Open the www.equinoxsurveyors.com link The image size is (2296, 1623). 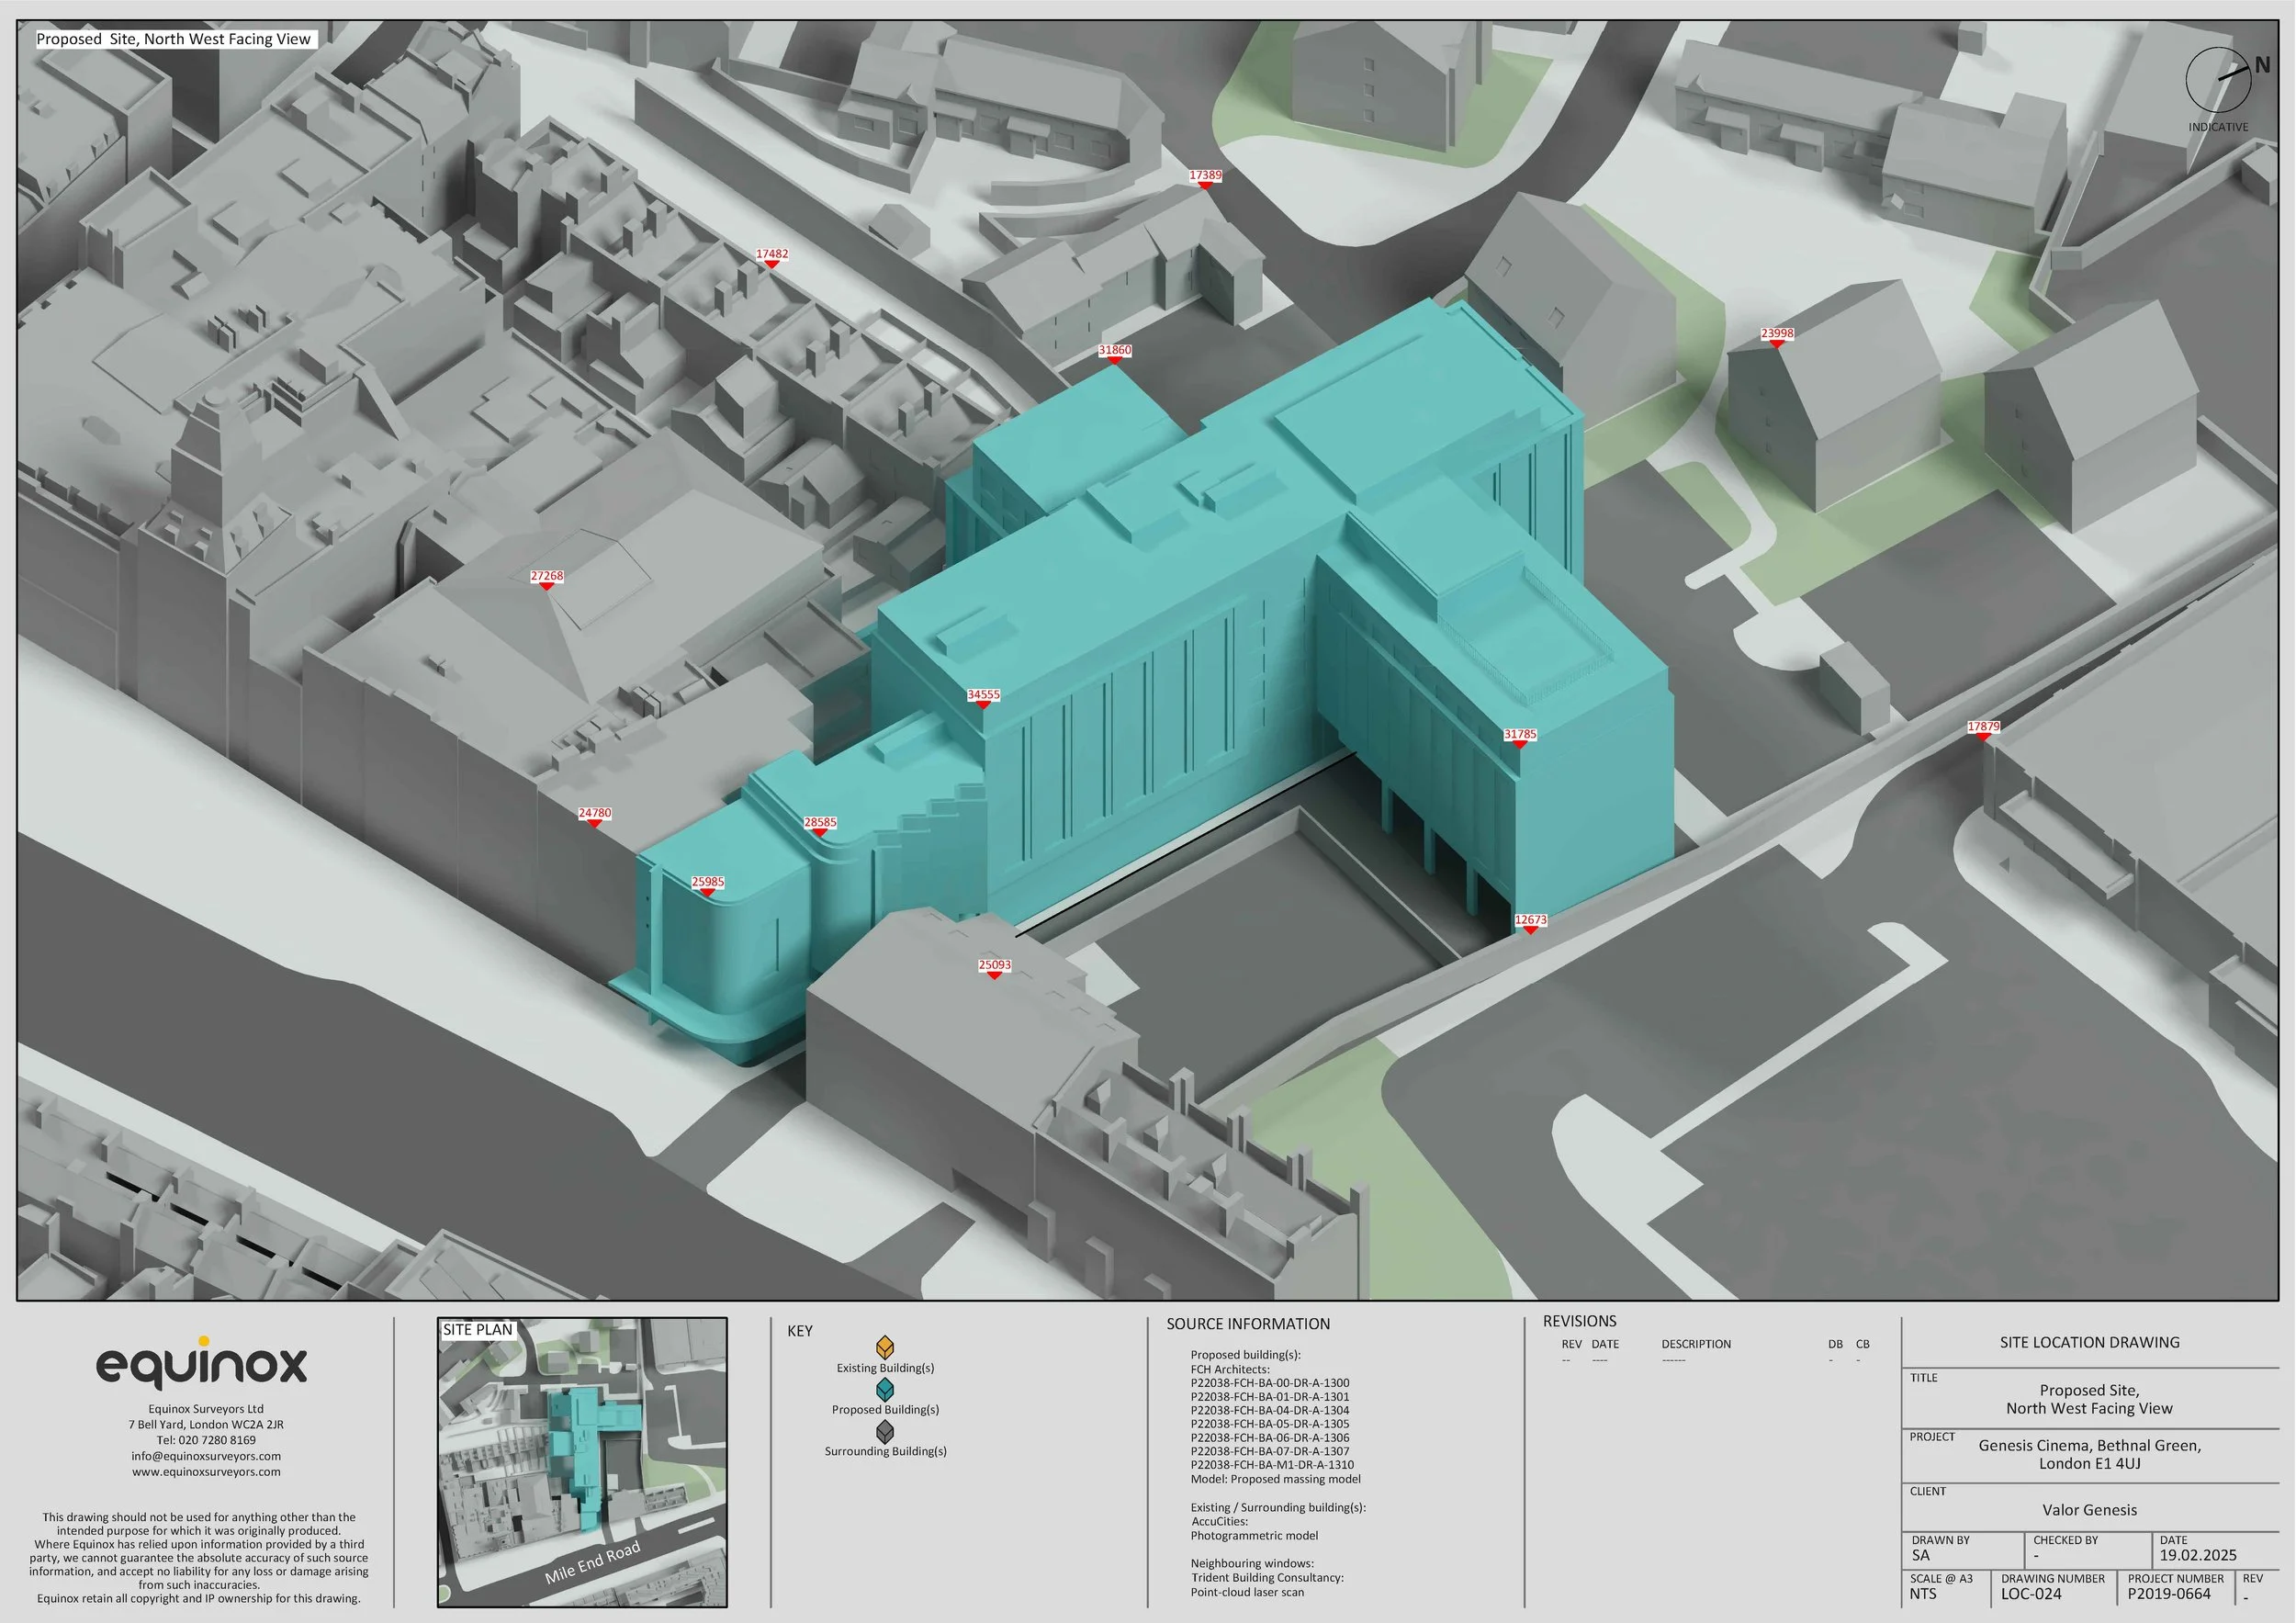coord(206,1471)
